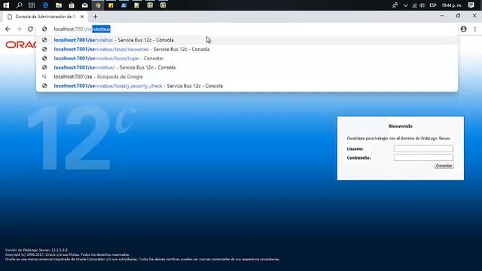This screenshot has height=271, width=482.
Task: Choose the servicebus/faces/resources suggestion
Action: [x=247, y=49]
